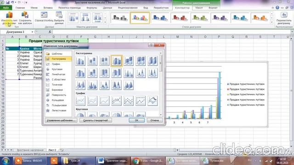Image resolution: width=294 pixels, height=165 pixels.
Task: Select Гистограмма category in dialog
Action: pos(58,59)
